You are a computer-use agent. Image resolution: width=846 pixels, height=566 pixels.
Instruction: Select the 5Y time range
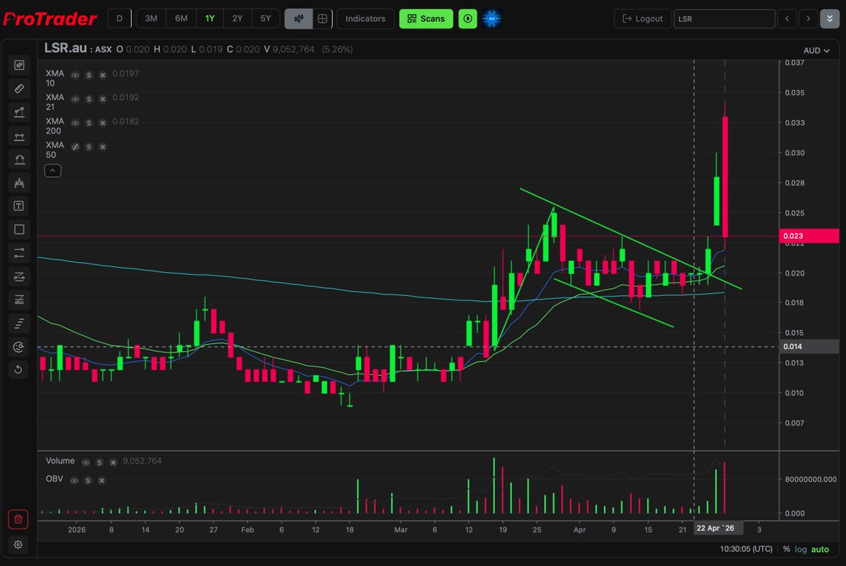tap(266, 18)
